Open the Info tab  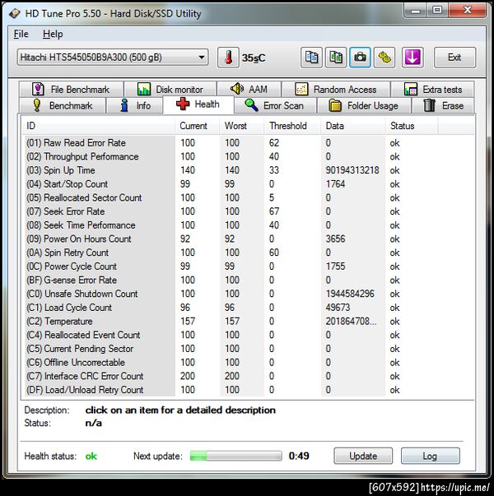[135, 105]
